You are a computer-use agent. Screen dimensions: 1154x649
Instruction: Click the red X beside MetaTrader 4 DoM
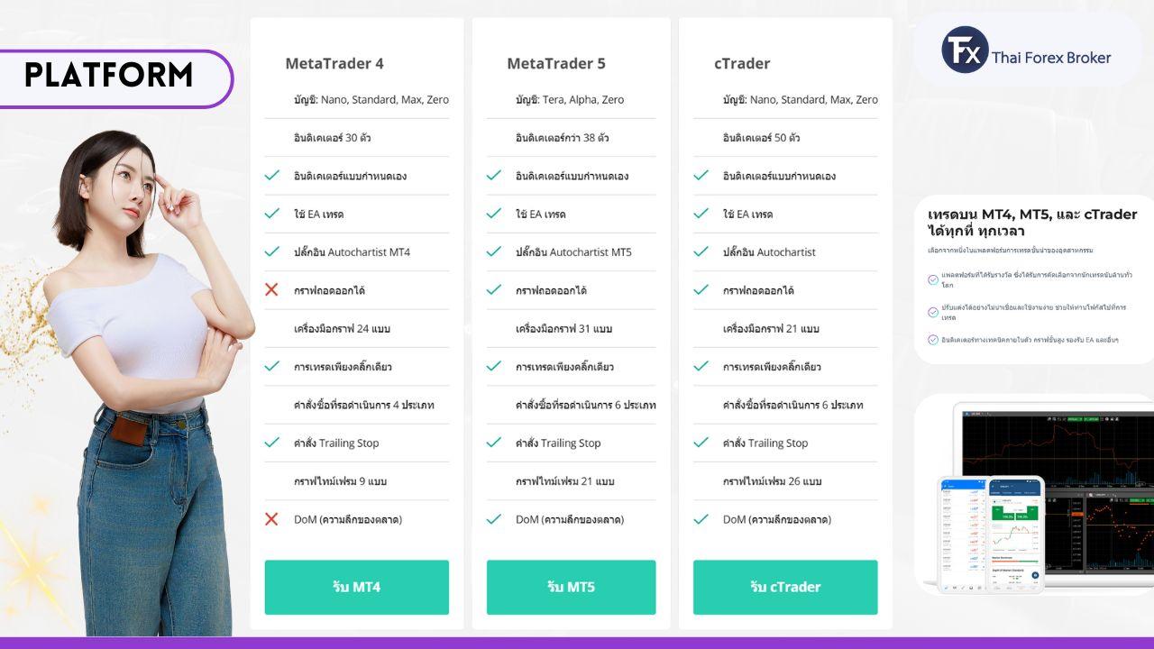point(271,519)
